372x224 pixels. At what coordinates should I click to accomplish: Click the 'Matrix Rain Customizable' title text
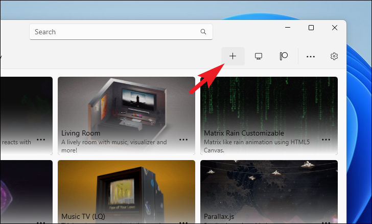[x=244, y=133]
